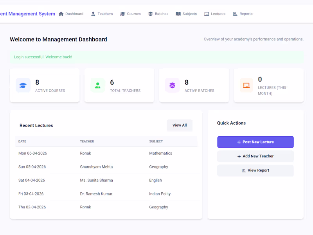
Task: Click the plus icon on Post New Lecture
Action: point(239,142)
